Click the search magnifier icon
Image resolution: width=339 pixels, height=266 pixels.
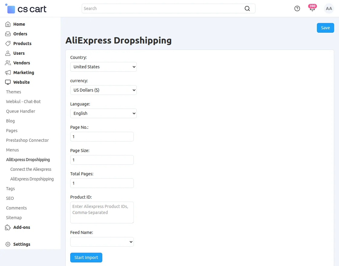tap(247, 8)
